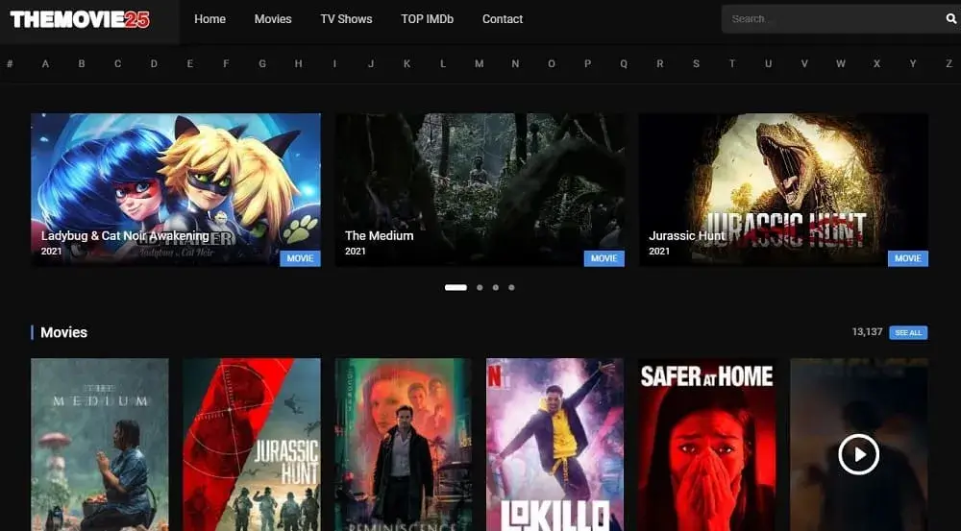Filter titles by letter T
This screenshot has height=531, width=961.
(x=731, y=63)
